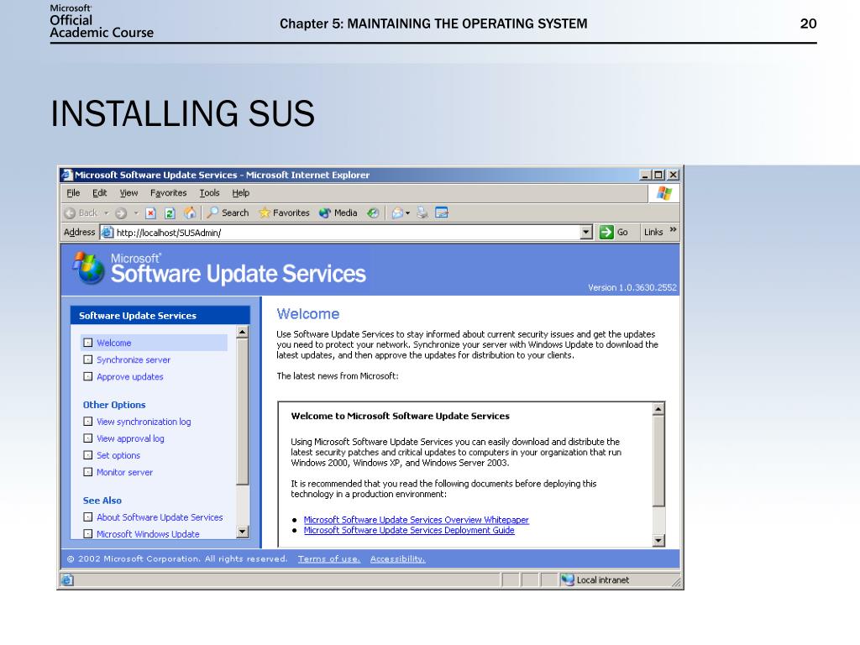
Task: Select Welcome in the navigation pane
Action: click(x=114, y=343)
